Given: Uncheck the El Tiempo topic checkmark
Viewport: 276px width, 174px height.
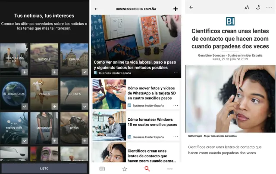Looking at the screenshot, I should [x=85, y=107].
